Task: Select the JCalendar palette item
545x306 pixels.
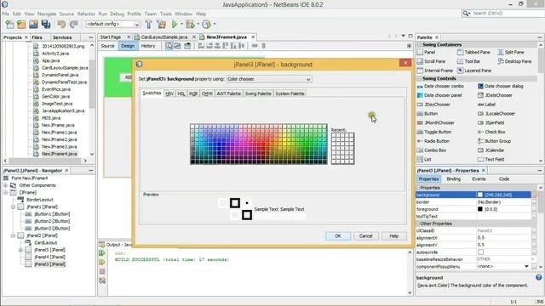Action: (x=490, y=150)
